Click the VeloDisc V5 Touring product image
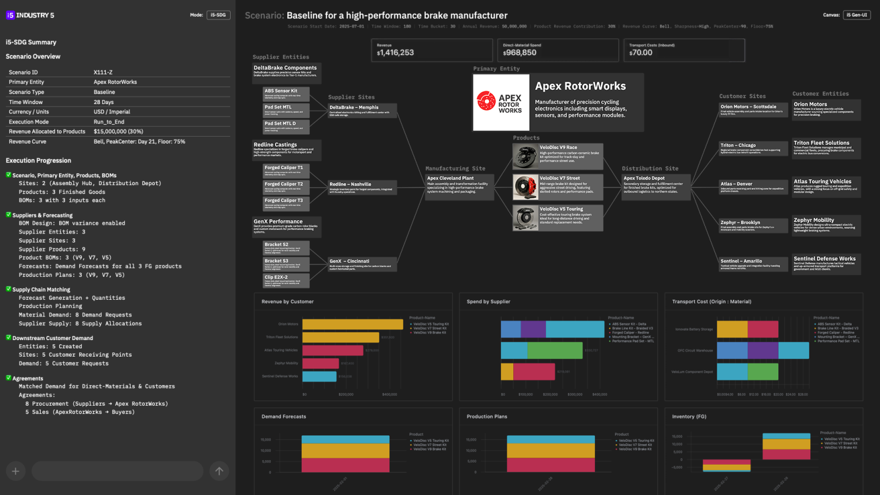Screen dimensions: 880x495 [525, 218]
